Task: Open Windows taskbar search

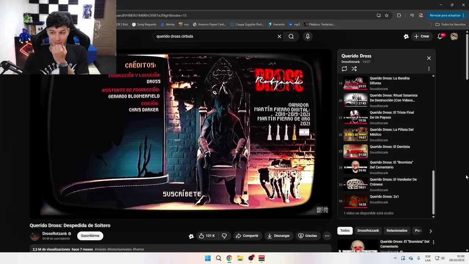Action: (x=218, y=258)
